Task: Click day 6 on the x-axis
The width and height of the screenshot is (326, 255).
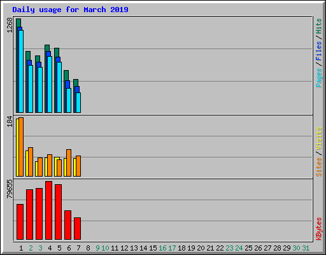Action: [x=69, y=248]
